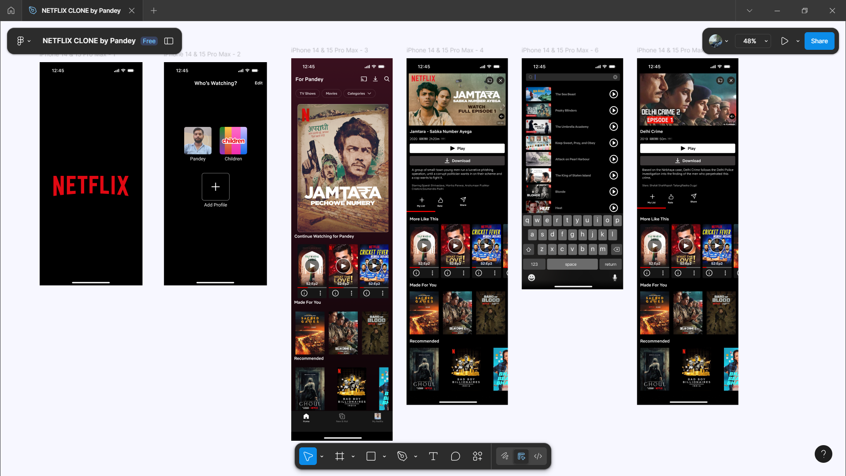Click the Share button
The height and width of the screenshot is (476, 846).
pos(819,41)
